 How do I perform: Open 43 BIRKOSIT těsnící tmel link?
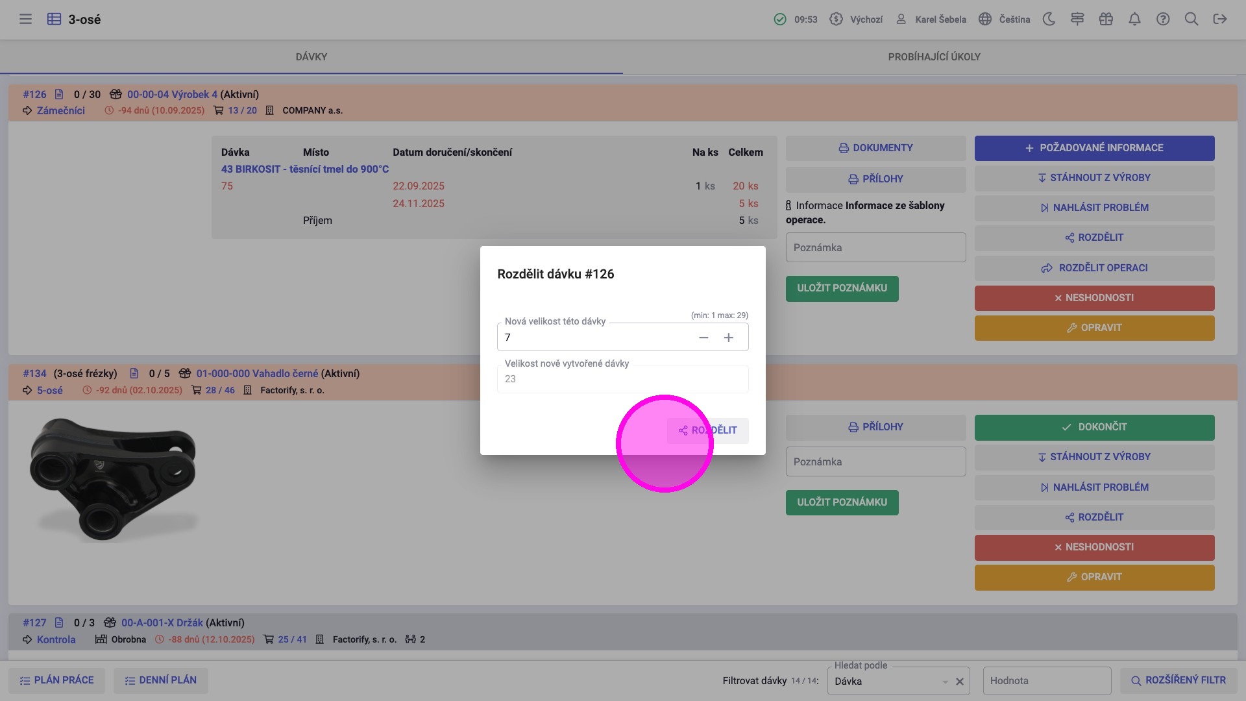pyautogui.click(x=305, y=169)
